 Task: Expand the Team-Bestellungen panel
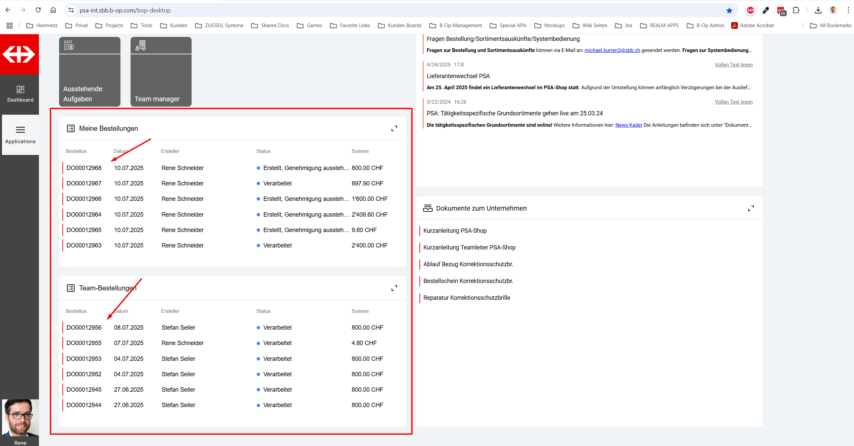[394, 288]
